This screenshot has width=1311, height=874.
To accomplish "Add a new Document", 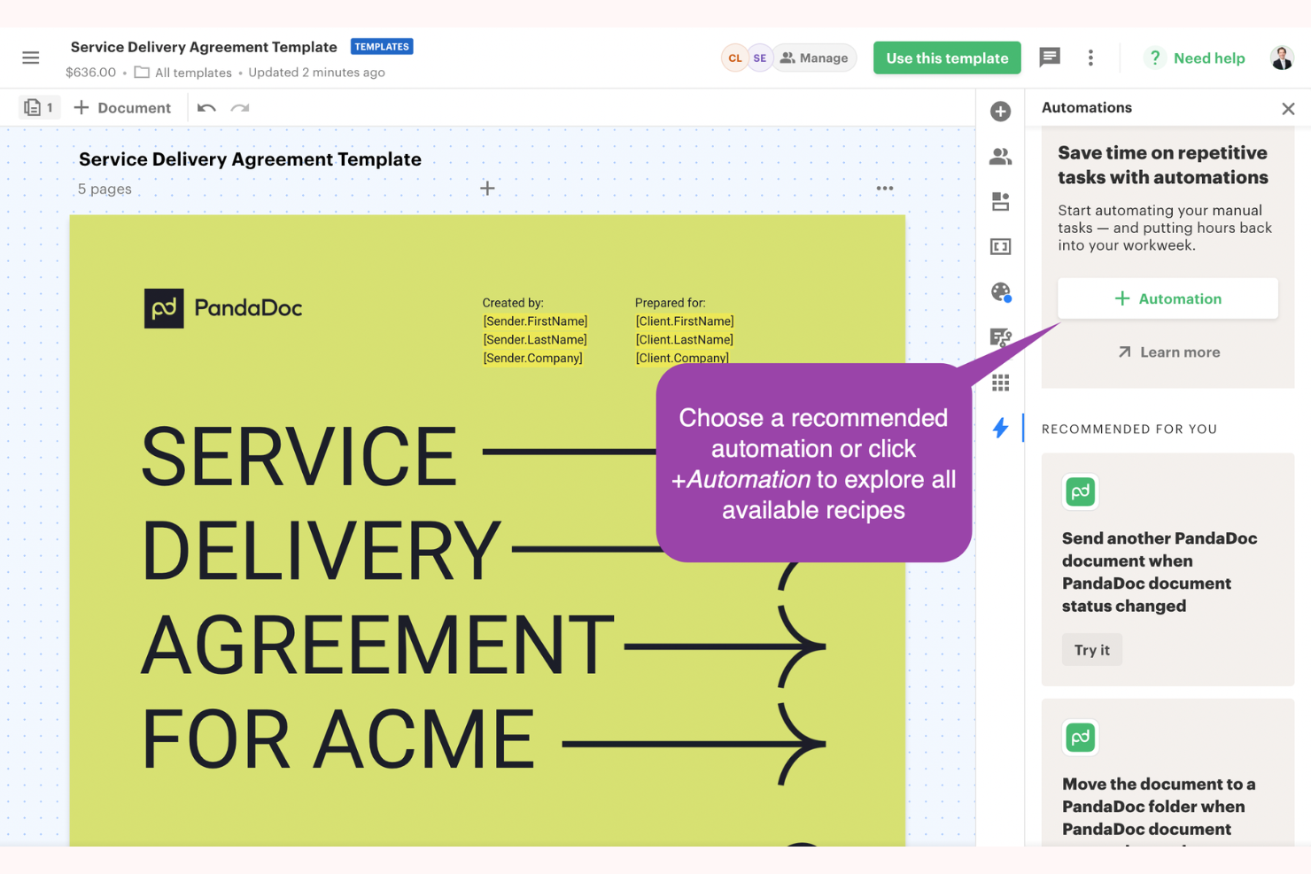I will (122, 108).
